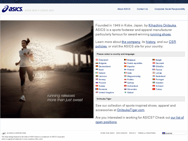Click the Italia flag icon
188x141 pixels.
(x=125, y=73)
